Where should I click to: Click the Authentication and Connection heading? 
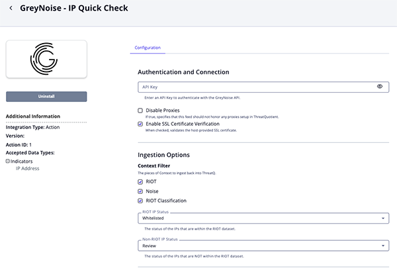(183, 72)
